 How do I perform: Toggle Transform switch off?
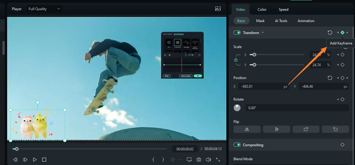click(237, 33)
